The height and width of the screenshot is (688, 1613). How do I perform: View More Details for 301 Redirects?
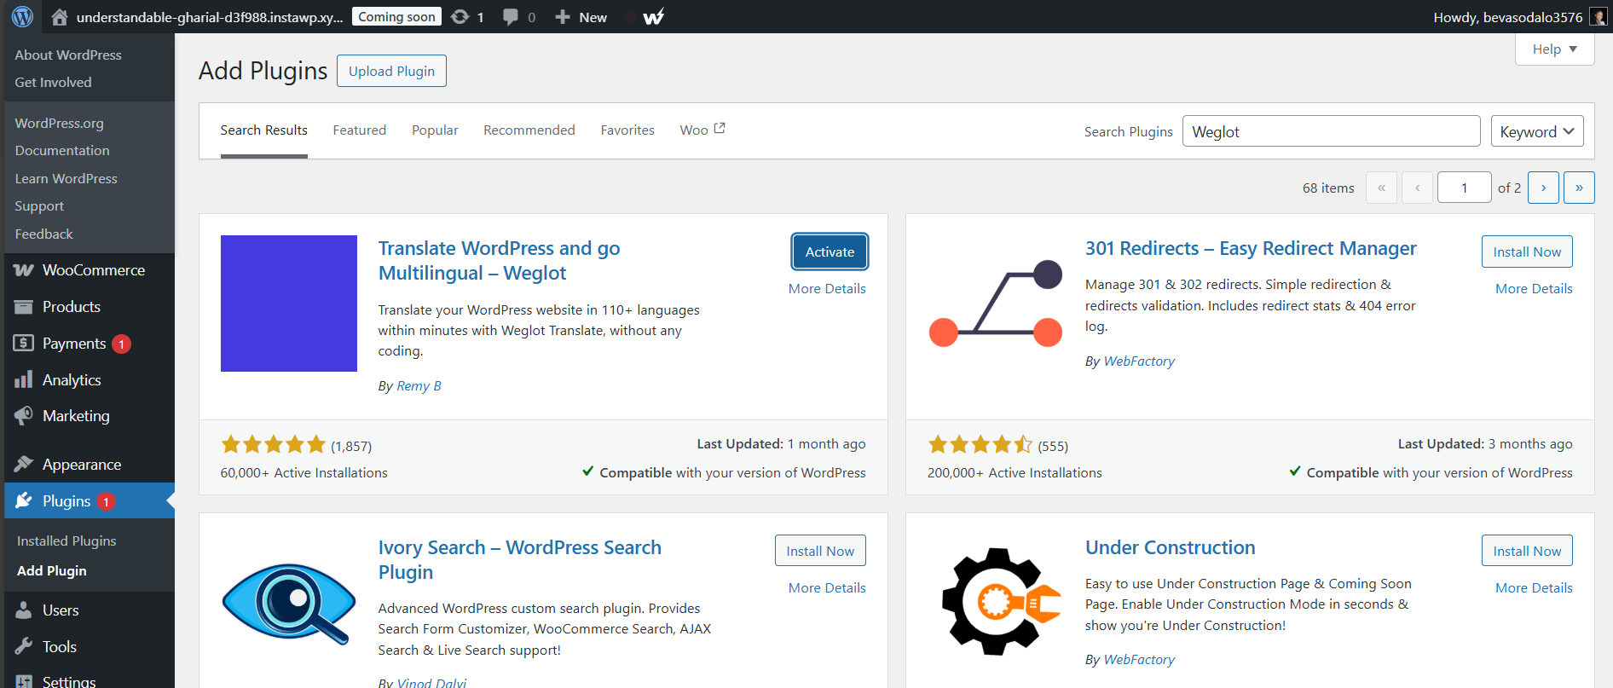point(1534,289)
